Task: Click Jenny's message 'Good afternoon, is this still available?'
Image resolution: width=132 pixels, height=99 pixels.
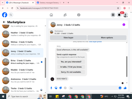Action: (72, 50)
